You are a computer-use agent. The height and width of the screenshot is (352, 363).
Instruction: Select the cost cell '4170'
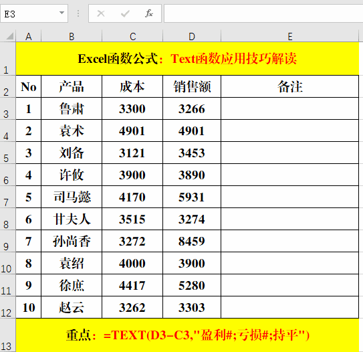(x=132, y=197)
